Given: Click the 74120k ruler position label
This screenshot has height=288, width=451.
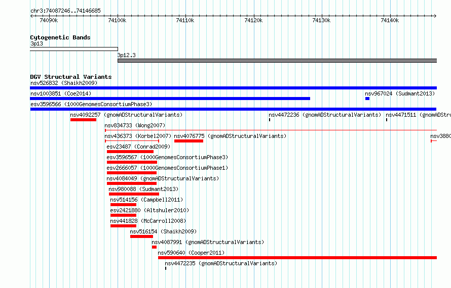Looking at the screenshot, I should click(x=253, y=20).
